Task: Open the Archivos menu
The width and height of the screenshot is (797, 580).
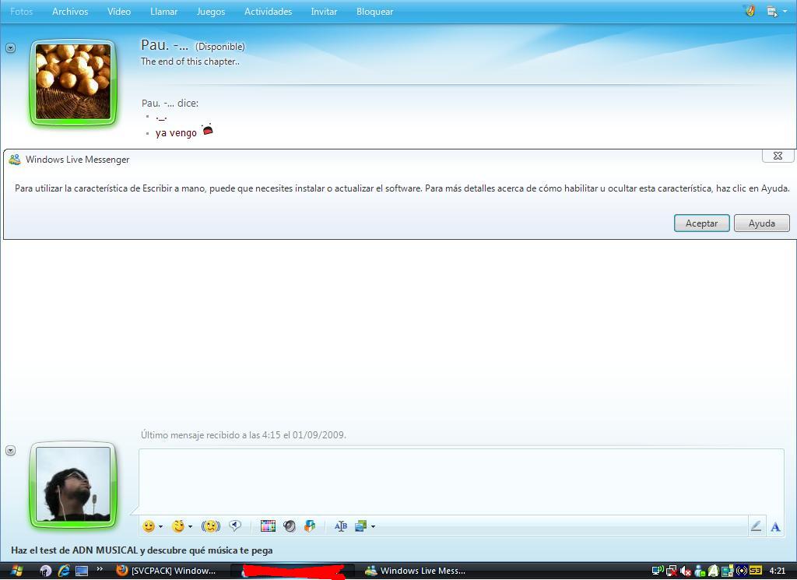Action: coord(70,12)
